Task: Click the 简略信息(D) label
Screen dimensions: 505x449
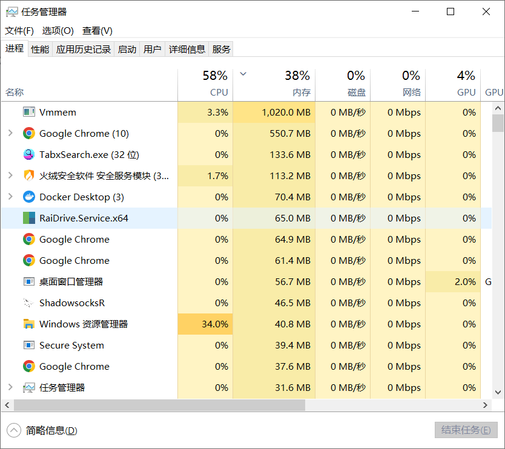Action: pyautogui.click(x=51, y=430)
